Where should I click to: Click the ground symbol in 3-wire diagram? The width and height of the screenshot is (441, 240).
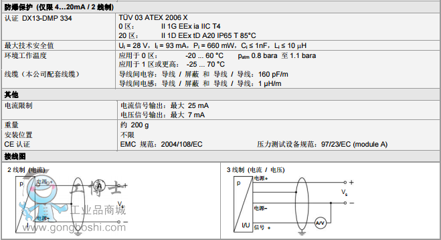(302, 233)
